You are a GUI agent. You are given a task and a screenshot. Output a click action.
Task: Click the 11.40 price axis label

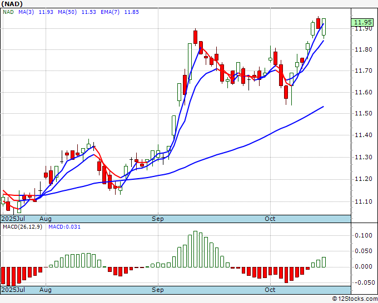(x=364, y=135)
